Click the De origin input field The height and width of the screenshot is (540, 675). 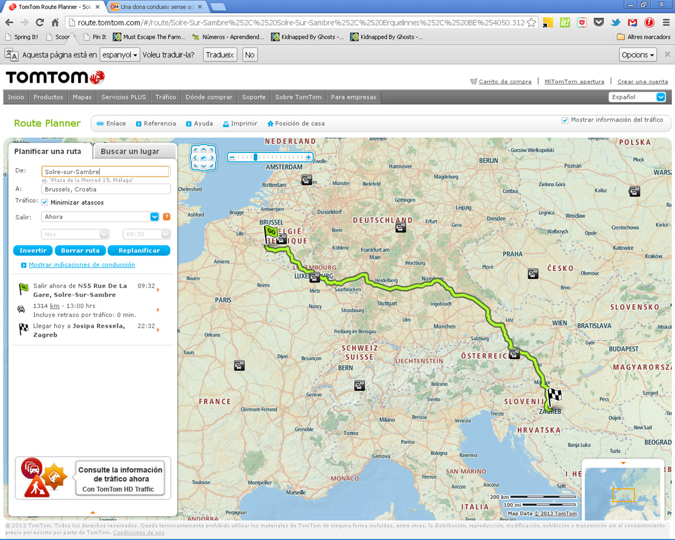point(105,172)
